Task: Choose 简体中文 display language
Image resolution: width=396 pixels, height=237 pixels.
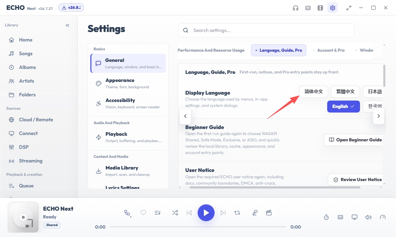Action: coord(314,91)
